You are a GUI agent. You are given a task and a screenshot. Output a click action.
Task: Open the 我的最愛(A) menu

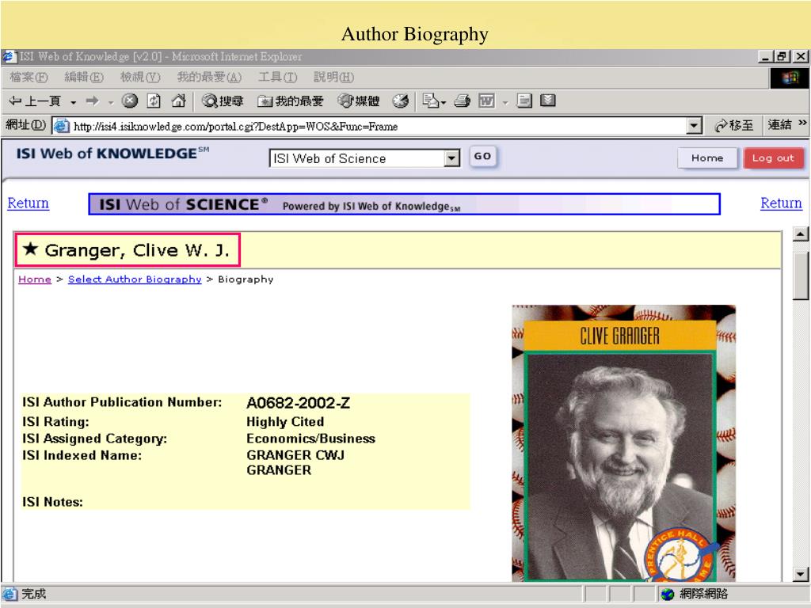[x=209, y=77]
